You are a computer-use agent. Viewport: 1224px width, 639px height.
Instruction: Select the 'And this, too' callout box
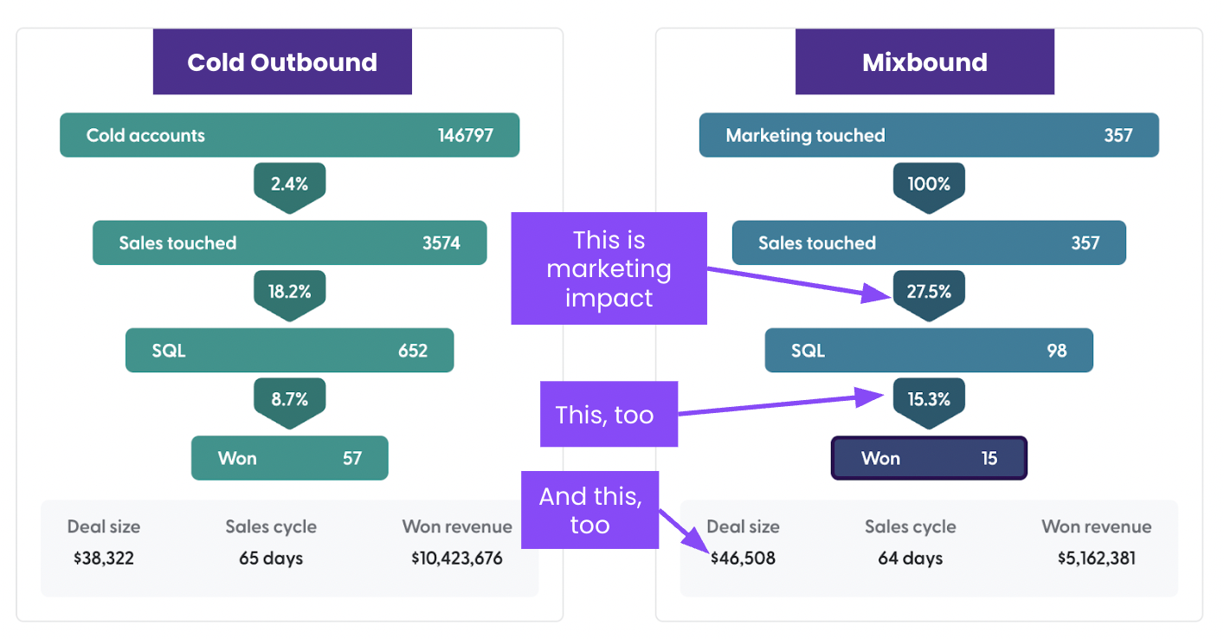(589, 510)
